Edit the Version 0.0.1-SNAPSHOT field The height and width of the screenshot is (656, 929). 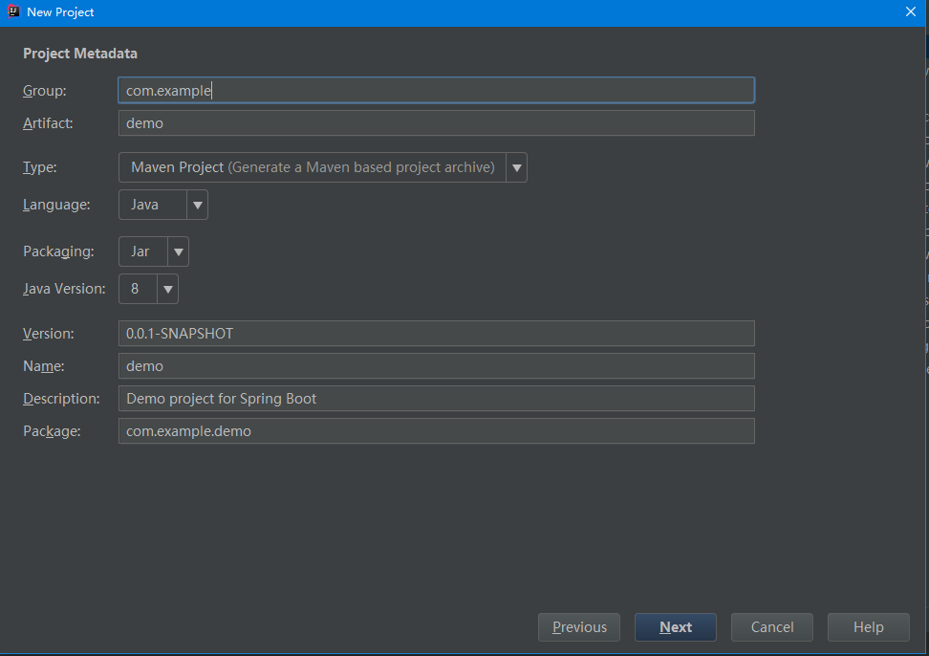[x=436, y=334]
